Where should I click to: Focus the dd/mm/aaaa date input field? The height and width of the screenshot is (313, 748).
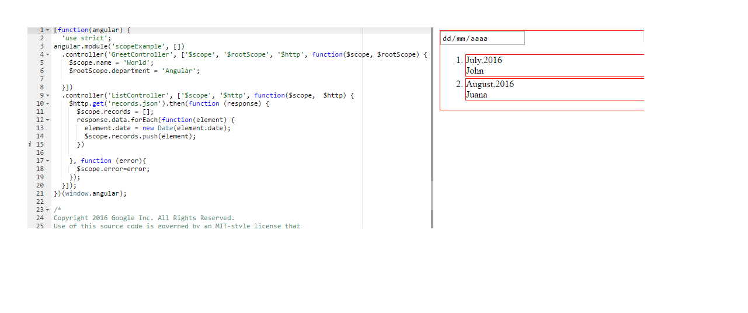click(x=482, y=39)
